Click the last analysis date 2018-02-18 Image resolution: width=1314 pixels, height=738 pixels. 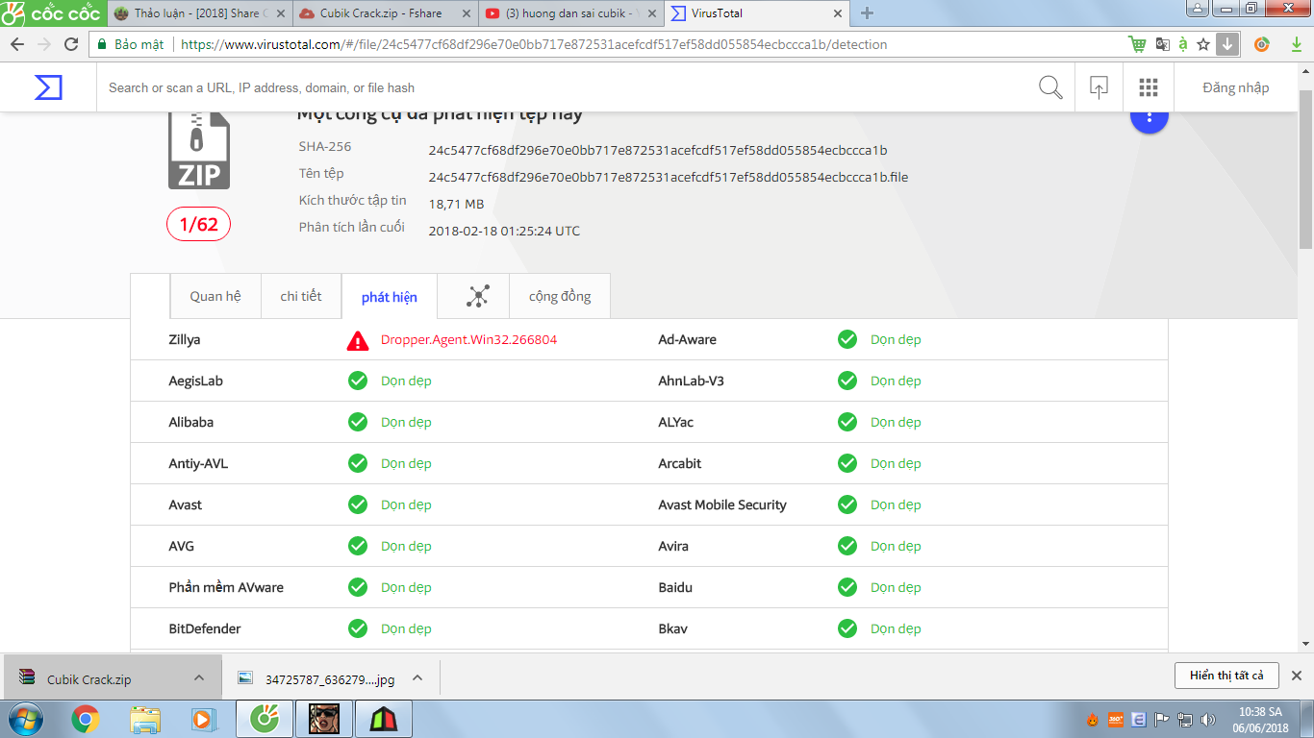(504, 231)
